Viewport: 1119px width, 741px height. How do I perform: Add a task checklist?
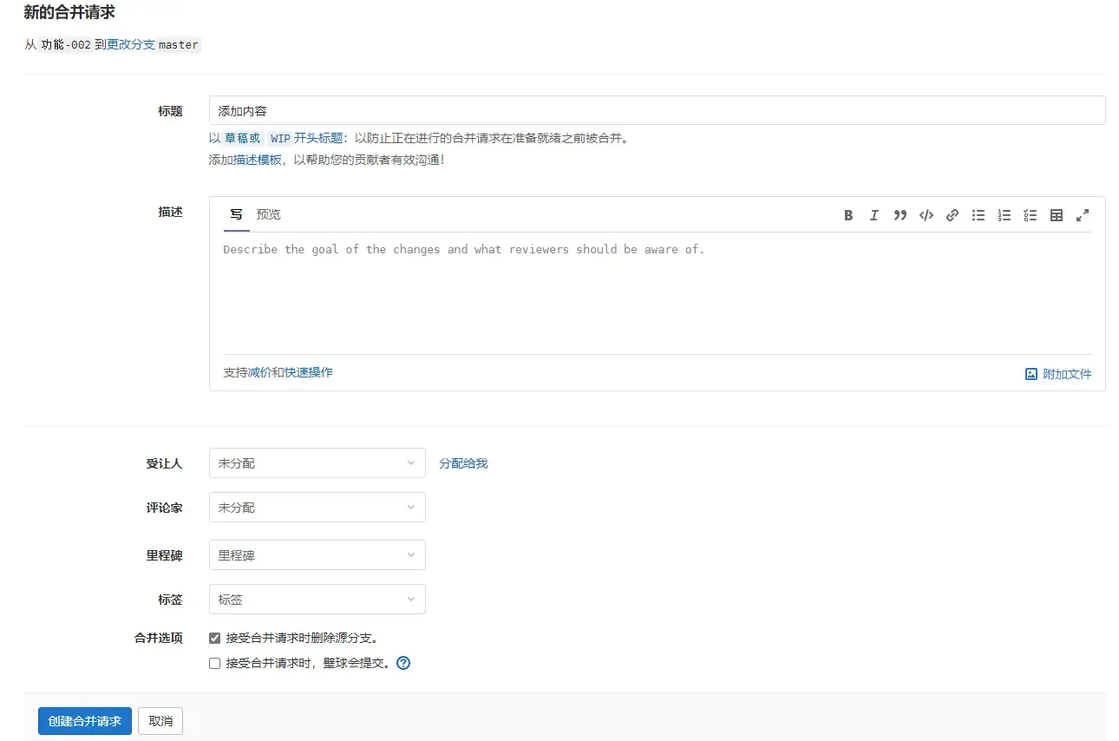point(1031,215)
